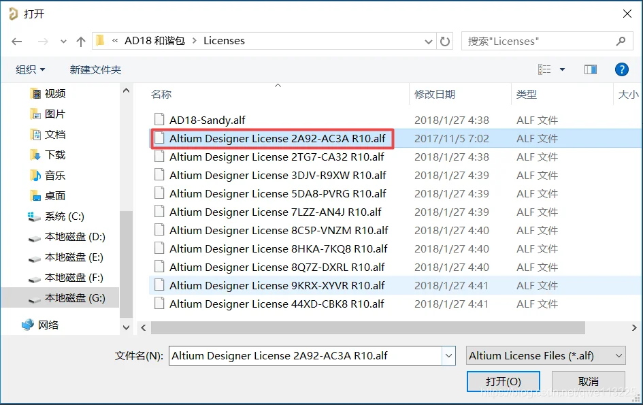Select 'AD18 和谐包' breadcrumb segment
This screenshot has height=405, width=643.
(x=154, y=41)
